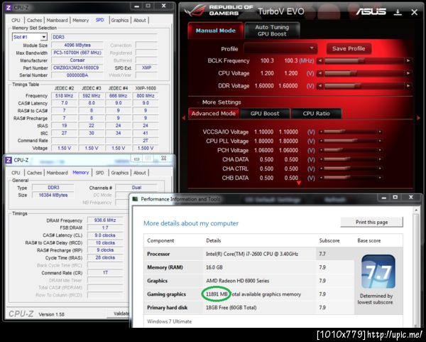The width and height of the screenshot is (426, 342).
Task: Decrease CPU PLL Voltage with left arrow
Action: pyautogui.click(x=321, y=141)
